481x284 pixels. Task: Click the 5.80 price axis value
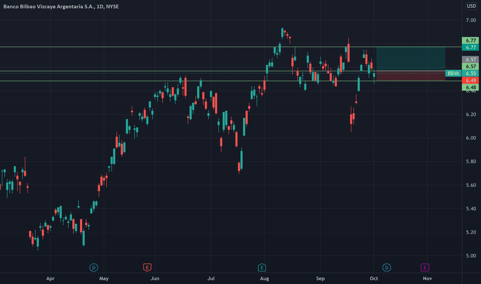tap(471, 162)
